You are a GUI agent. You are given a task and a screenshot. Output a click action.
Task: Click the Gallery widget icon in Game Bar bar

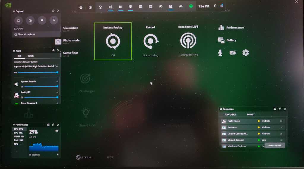151,7
